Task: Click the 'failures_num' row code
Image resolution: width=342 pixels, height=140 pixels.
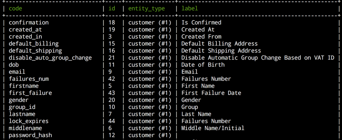Action: click(x=29, y=79)
